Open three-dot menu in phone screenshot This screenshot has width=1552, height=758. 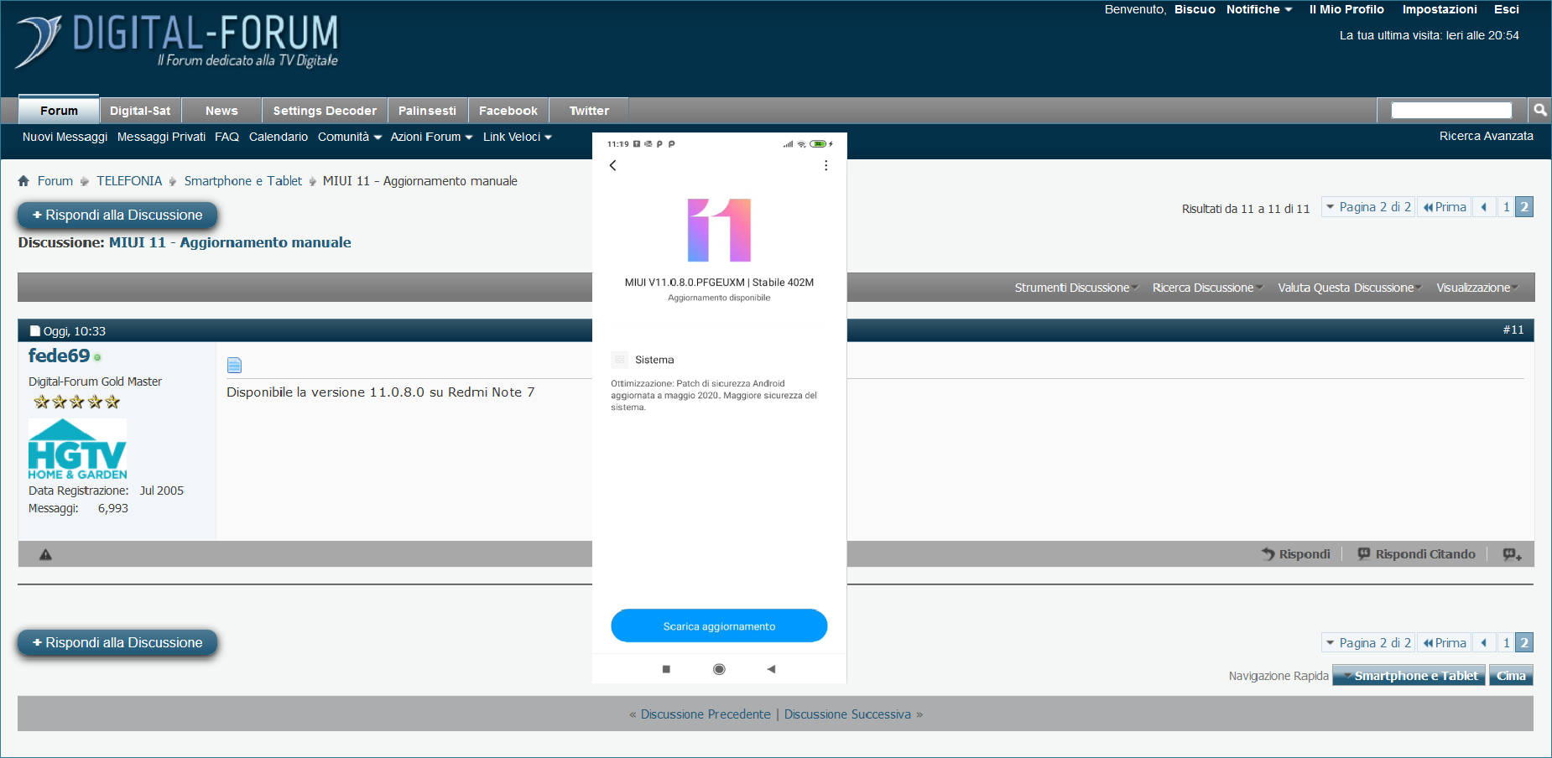(x=826, y=165)
